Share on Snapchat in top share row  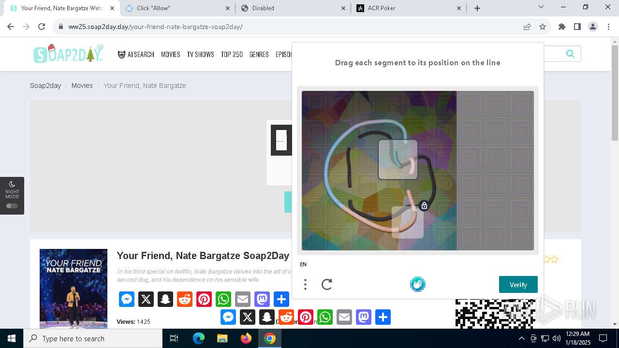165,299
